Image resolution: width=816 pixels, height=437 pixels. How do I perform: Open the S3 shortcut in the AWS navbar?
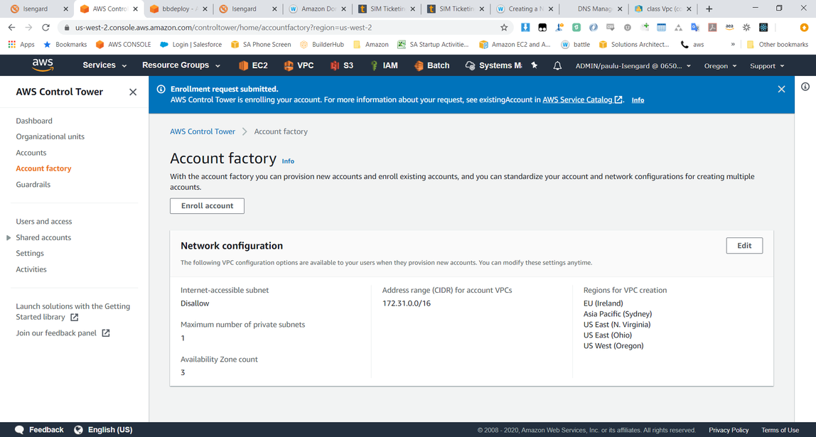(x=342, y=65)
